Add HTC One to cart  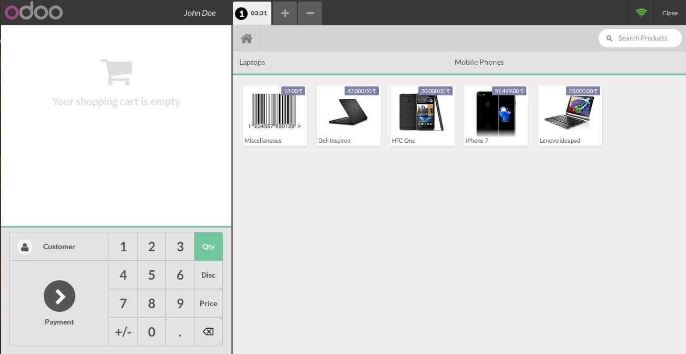point(423,116)
